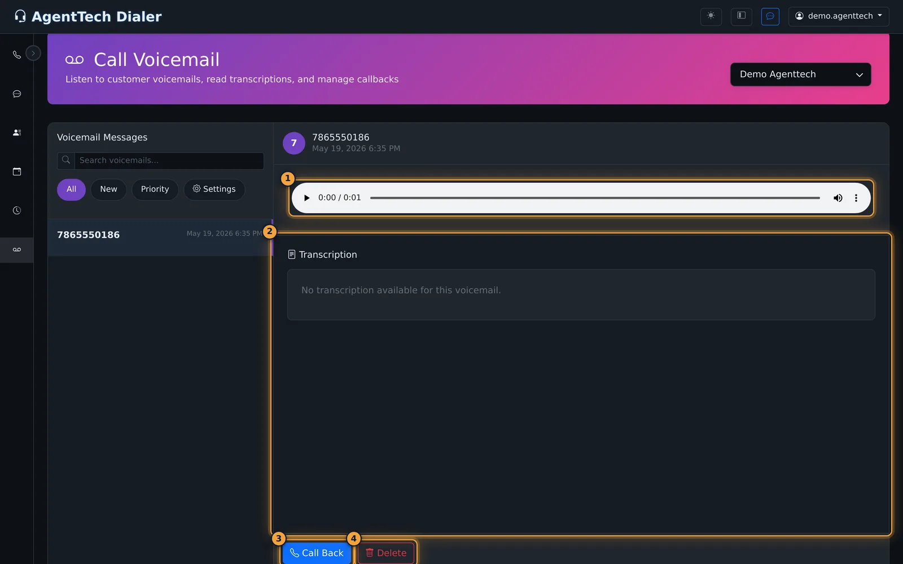
Task: Select the All voicemail filter
Action: coord(71,190)
